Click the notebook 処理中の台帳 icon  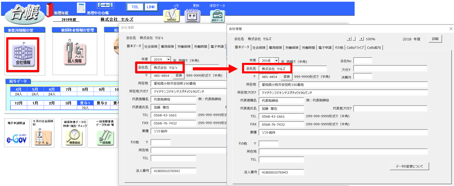coord(81,7)
